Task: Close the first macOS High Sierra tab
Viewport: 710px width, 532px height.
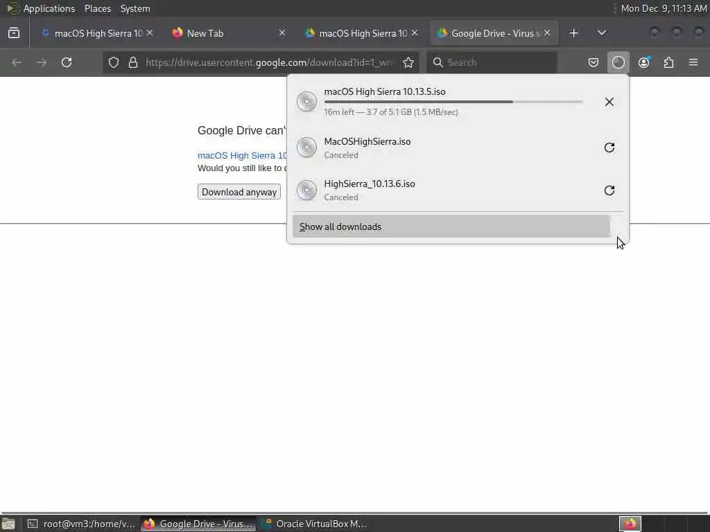Action: 150,33
